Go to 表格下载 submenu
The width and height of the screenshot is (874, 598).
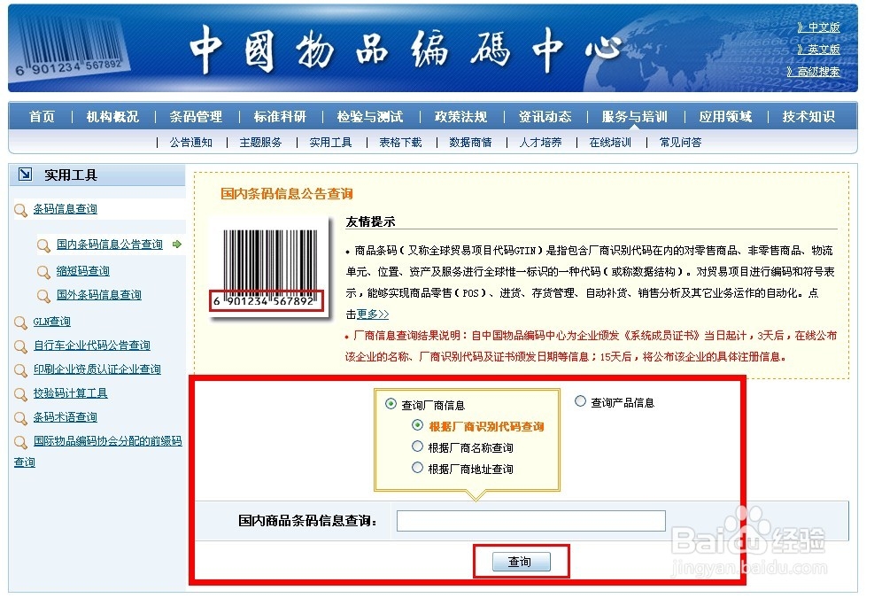click(x=401, y=143)
